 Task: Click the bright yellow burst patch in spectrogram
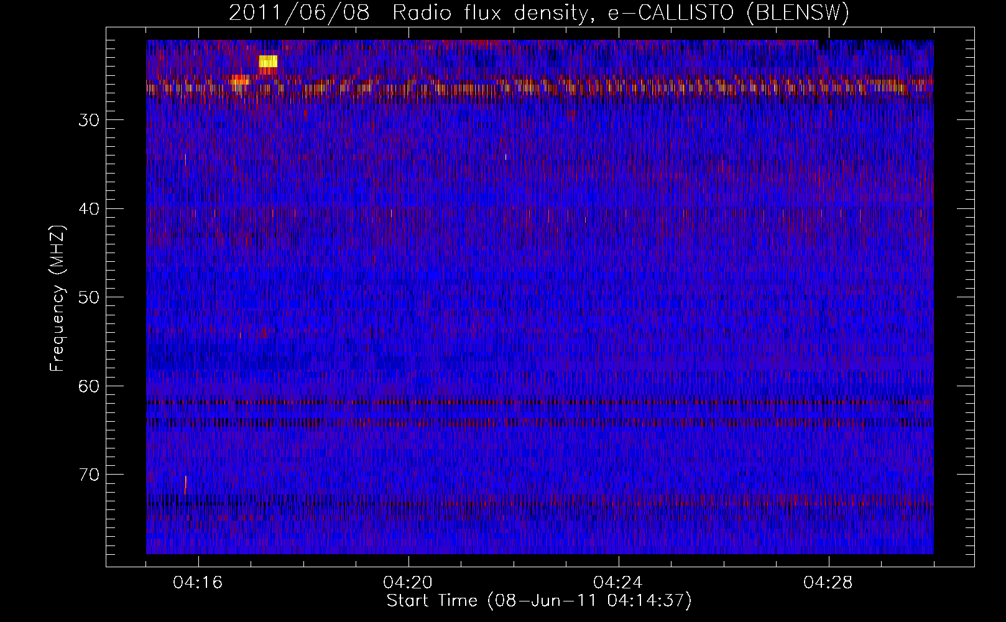[268, 61]
